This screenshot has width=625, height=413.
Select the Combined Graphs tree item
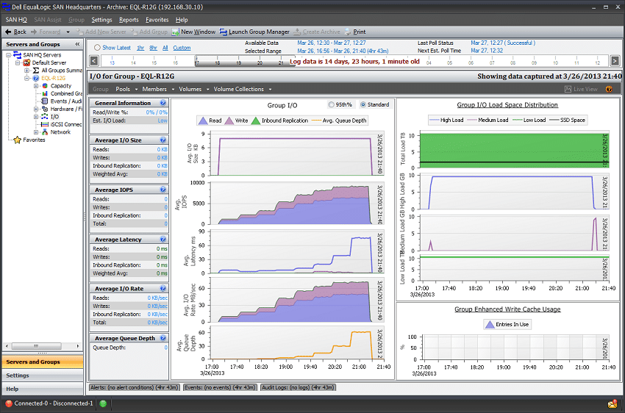(x=63, y=93)
